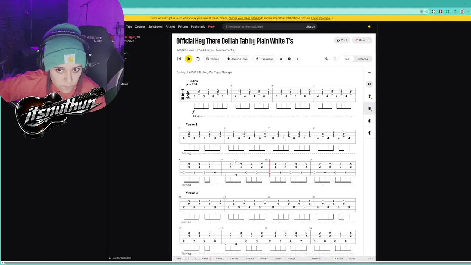Click the zoom magnifier icon
The height and width of the screenshot is (265, 471).
[326, 59]
